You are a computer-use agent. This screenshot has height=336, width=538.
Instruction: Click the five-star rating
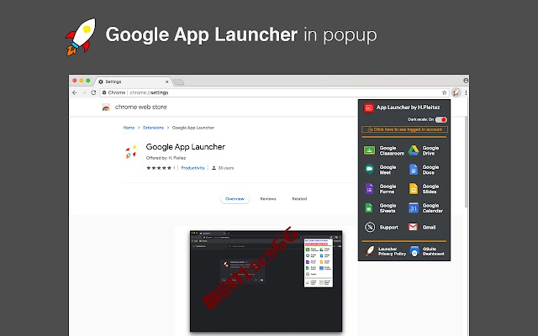click(159, 168)
